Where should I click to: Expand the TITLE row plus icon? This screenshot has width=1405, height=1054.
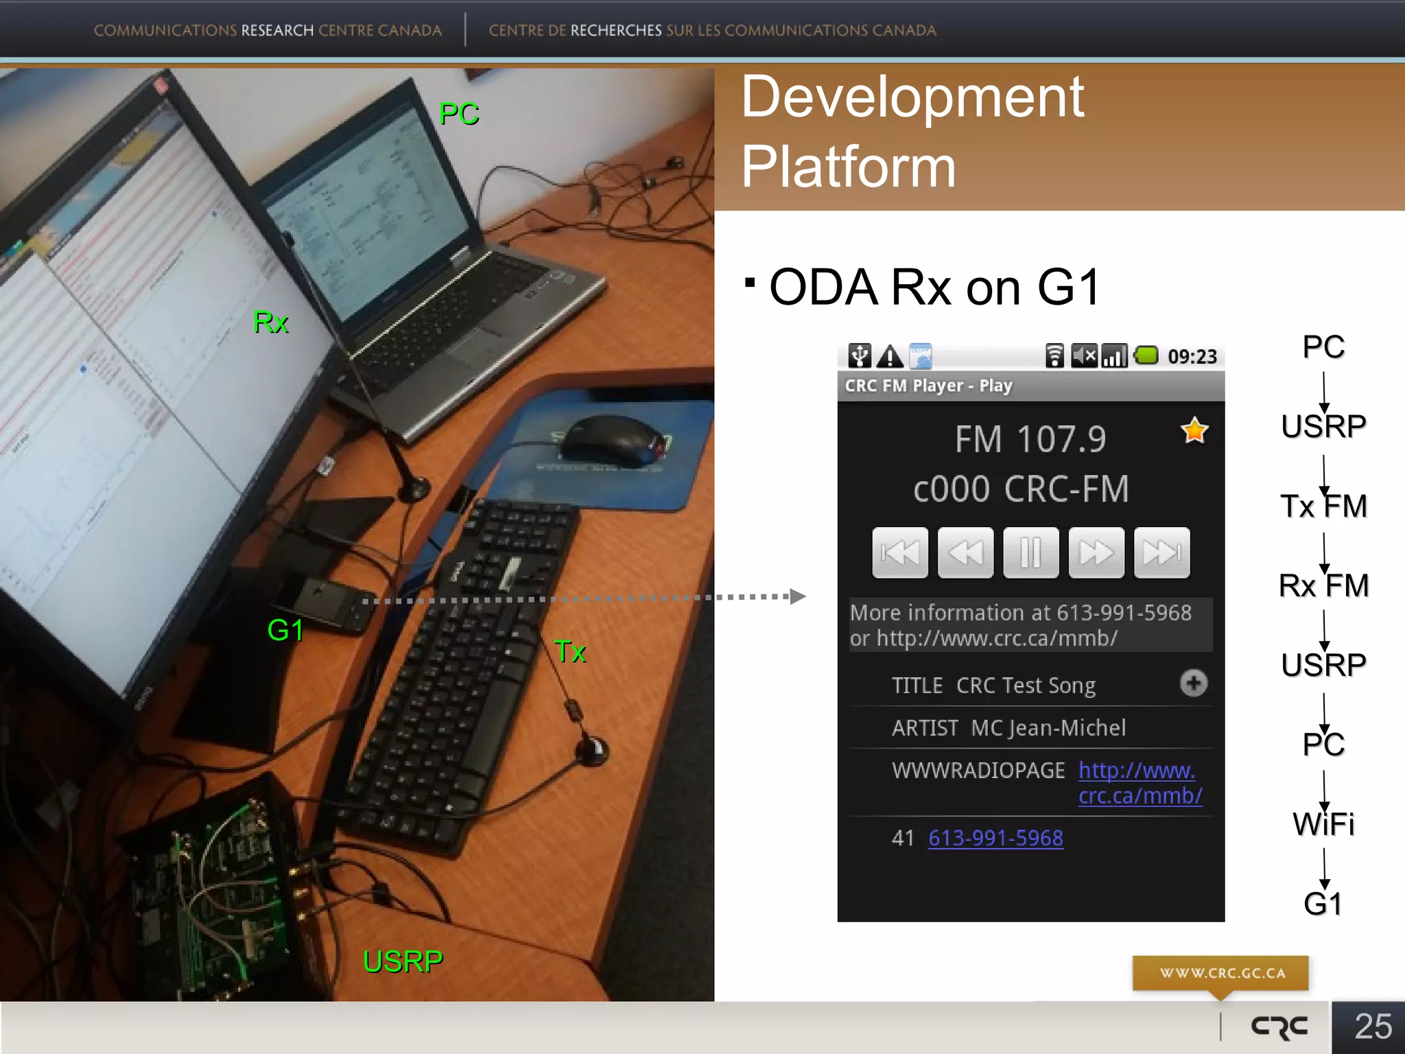click(1194, 683)
